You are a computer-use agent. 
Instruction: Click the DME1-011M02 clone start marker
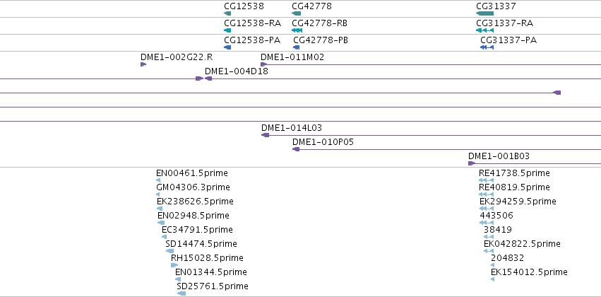263,64
